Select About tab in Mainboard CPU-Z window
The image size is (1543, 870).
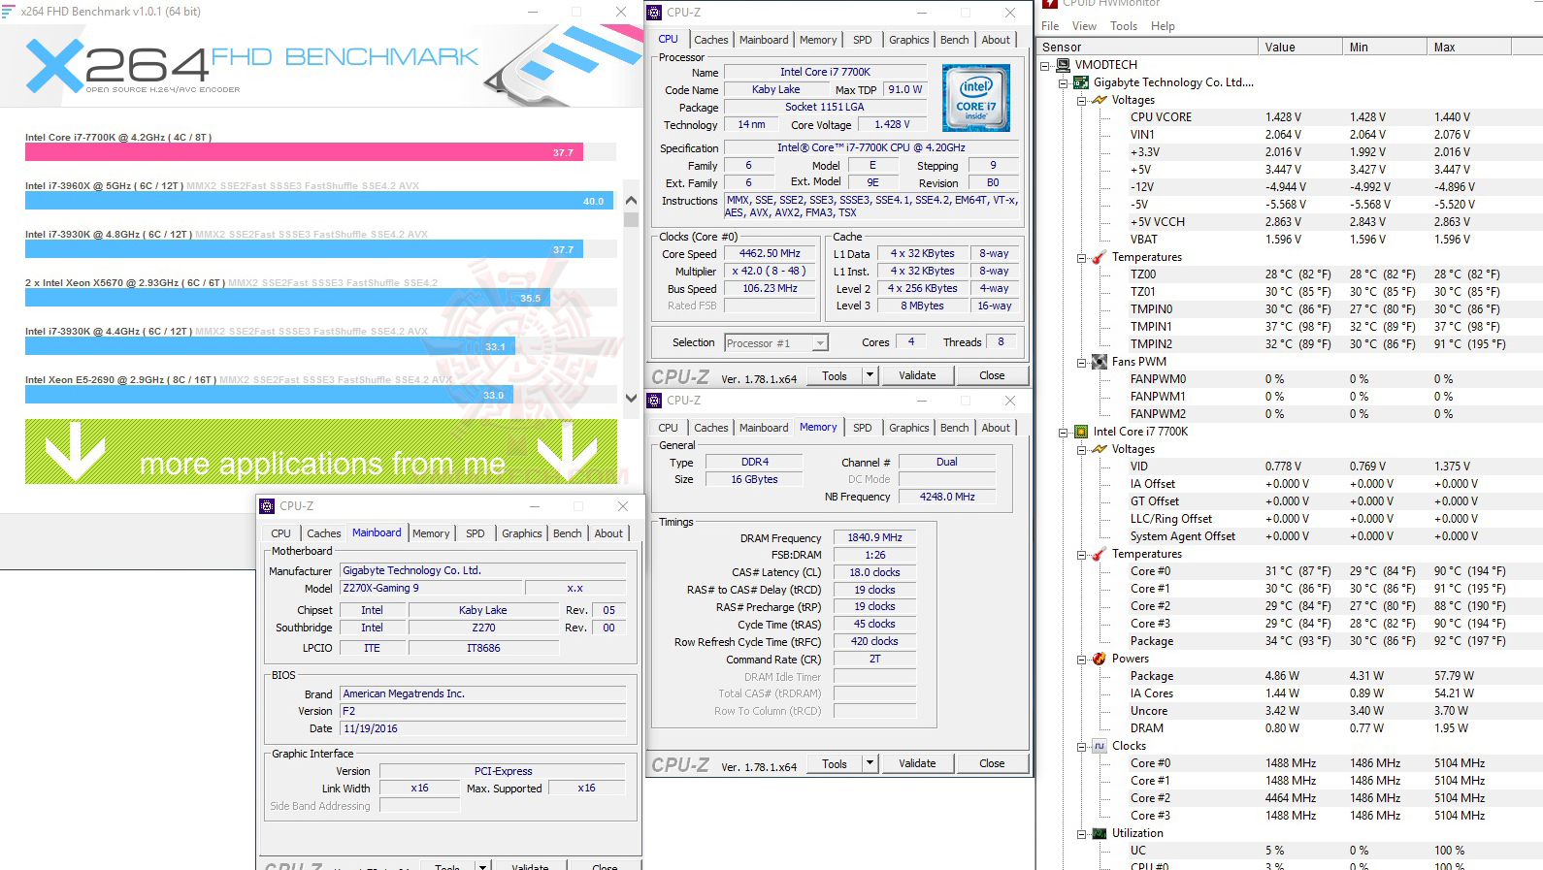[x=608, y=533]
